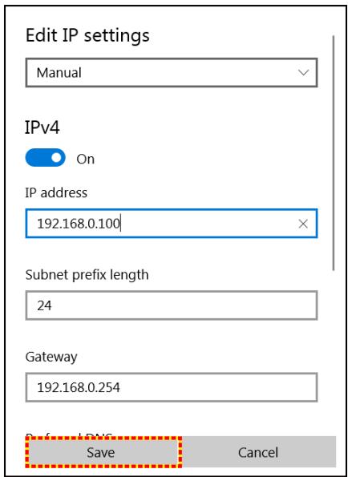Select the Gateway field showing 192.168.0.254
Screen dimensions: 348x477
172,387
